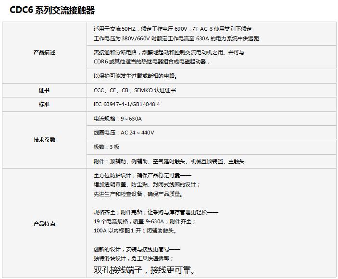
Task: Select the heading 'CDC6 系列交流接触器'
Action: (x=52, y=11)
